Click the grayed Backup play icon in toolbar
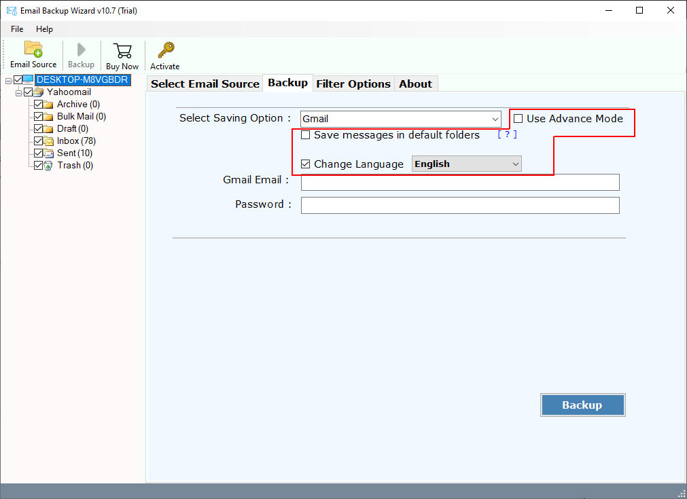687x499 pixels. pos(81,50)
